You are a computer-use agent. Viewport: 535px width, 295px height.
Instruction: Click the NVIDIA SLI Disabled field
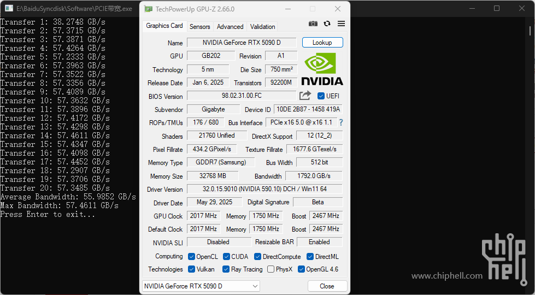pos(219,242)
